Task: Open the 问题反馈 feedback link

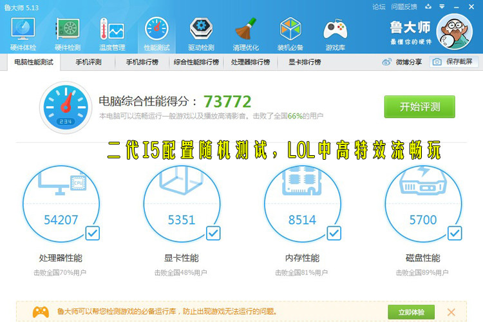Action: pyautogui.click(x=404, y=7)
